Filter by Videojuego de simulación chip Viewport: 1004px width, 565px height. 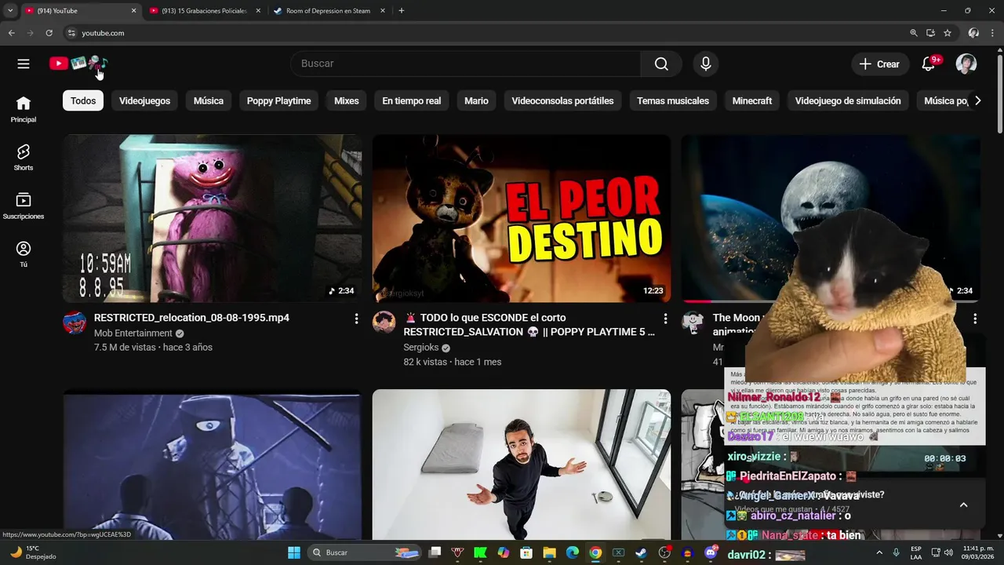coord(848,100)
